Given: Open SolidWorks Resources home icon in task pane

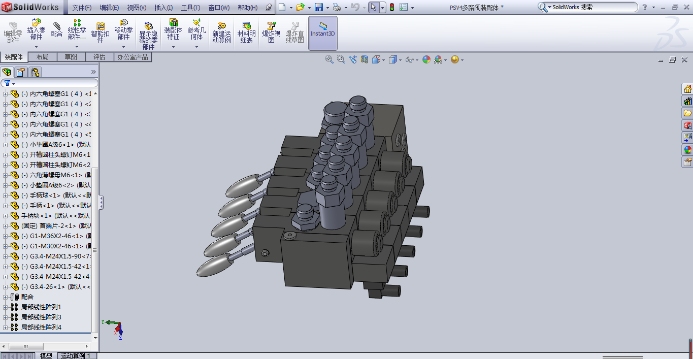Looking at the screenshot, I should pos(687,89).
